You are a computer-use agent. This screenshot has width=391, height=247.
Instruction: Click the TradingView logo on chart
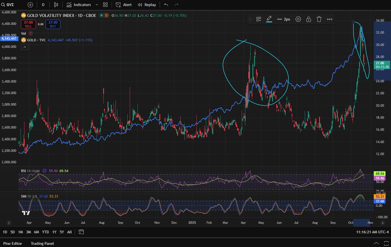point(26,213)
